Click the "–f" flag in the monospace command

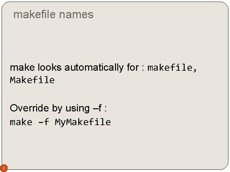44,122
